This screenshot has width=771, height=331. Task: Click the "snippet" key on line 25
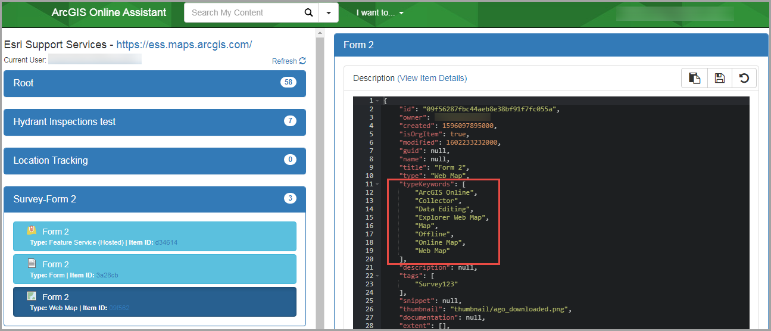click(416, 301)
